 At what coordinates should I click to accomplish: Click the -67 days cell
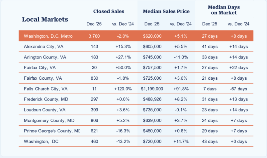click(x=238, y=89)
